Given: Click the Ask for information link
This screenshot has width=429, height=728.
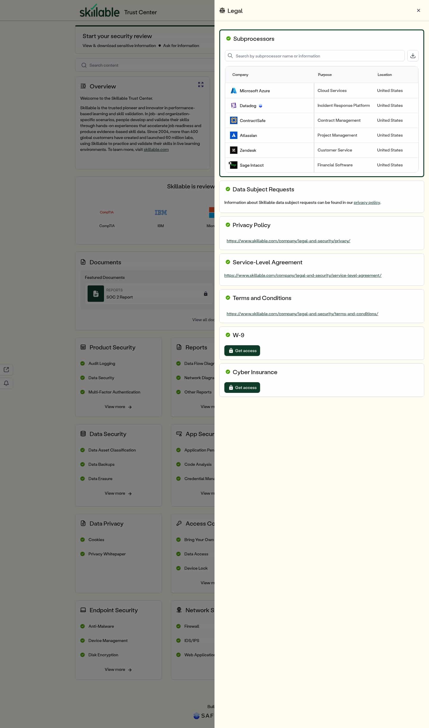Looking at the screenshot, I should (181, 46).
